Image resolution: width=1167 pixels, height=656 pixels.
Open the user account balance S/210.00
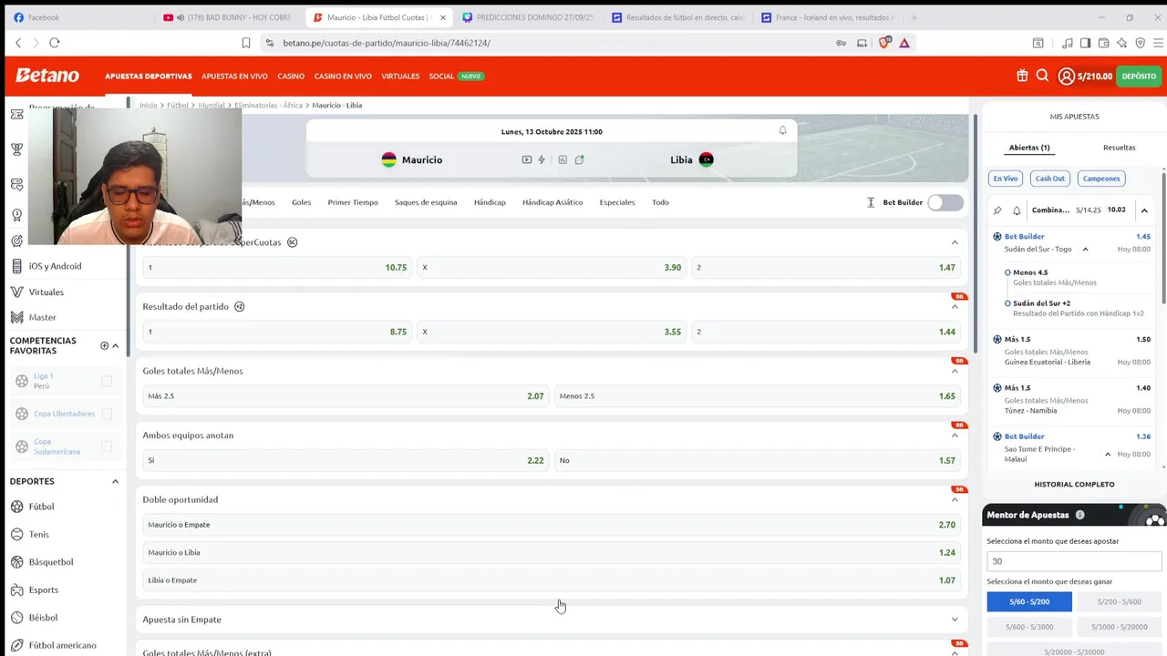click(x=1085, y=77)
